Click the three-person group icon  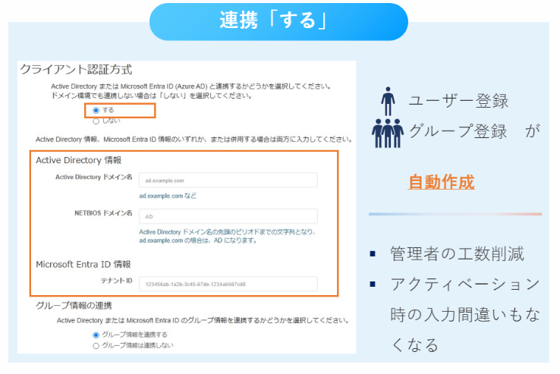click(387, 133)
